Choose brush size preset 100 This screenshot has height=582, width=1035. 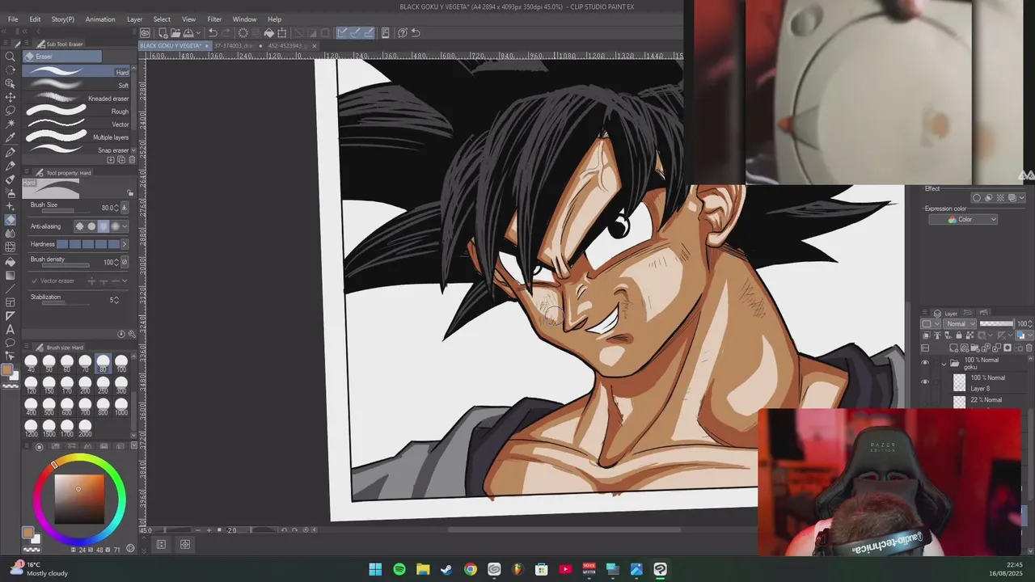121,363
